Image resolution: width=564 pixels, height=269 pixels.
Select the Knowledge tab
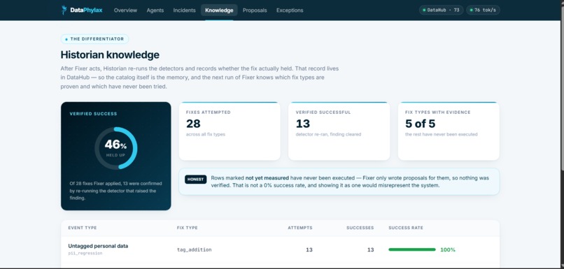[219, 10]
